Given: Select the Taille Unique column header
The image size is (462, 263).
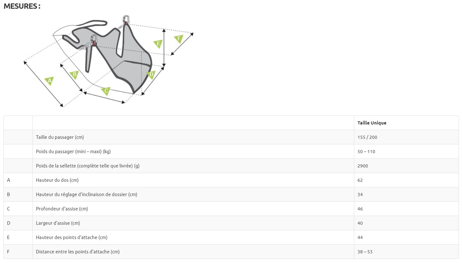Looking at the screenshot, I should tap(372, 123).
